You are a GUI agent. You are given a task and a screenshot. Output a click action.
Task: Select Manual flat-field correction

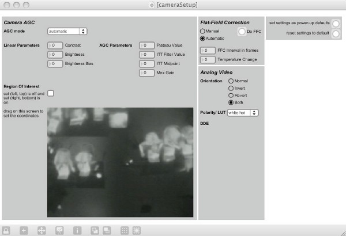[202, 31]
